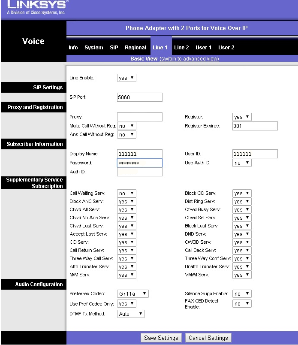Viewport: 298px width, 345px height.
Task: Switch to the Line 2 tab
Action: (181, 48)
